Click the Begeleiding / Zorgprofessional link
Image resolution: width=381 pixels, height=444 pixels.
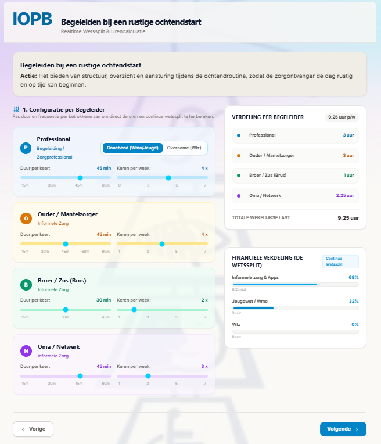pyautogui.click(x=55, y=153)
